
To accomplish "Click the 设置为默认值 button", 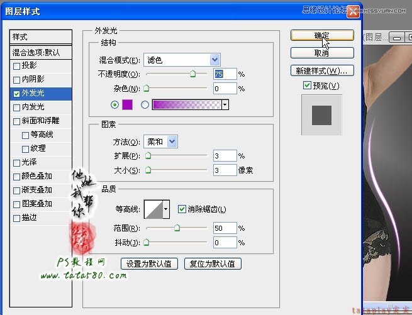I will (150, 263).
